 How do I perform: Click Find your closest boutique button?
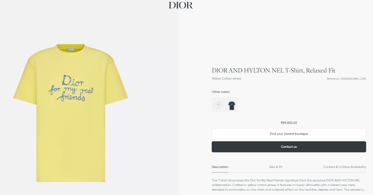click(289, 134)
